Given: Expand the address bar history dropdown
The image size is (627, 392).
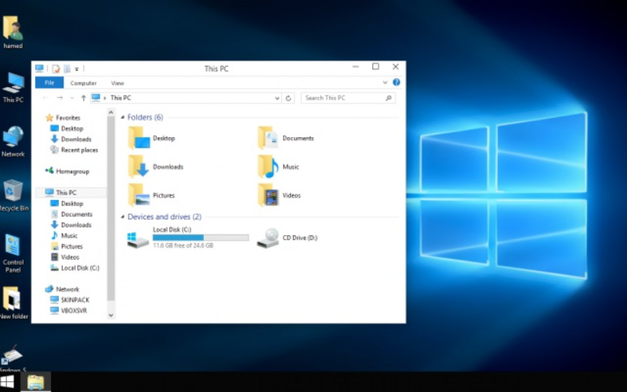Looking at the screenshot, I should 277,98.
